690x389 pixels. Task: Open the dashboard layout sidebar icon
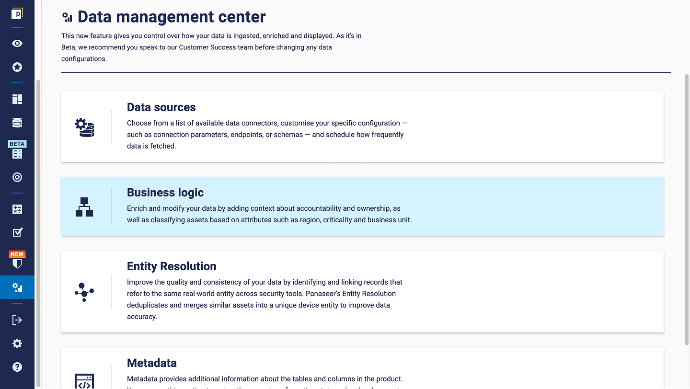[17, 99]
